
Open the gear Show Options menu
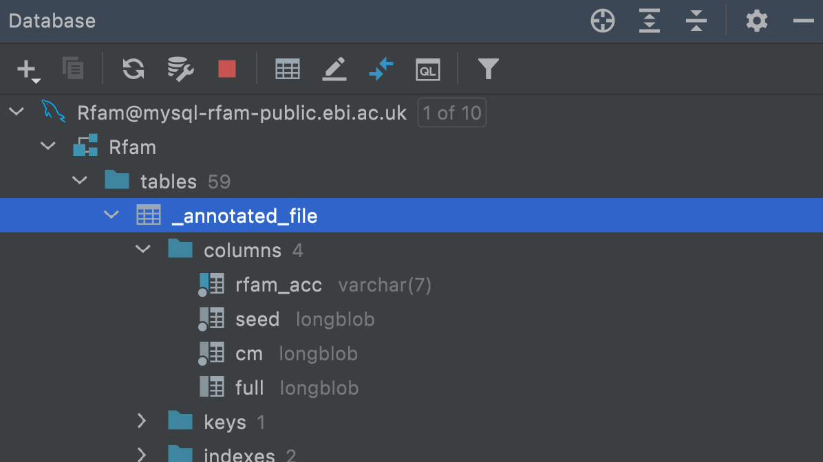757,21
